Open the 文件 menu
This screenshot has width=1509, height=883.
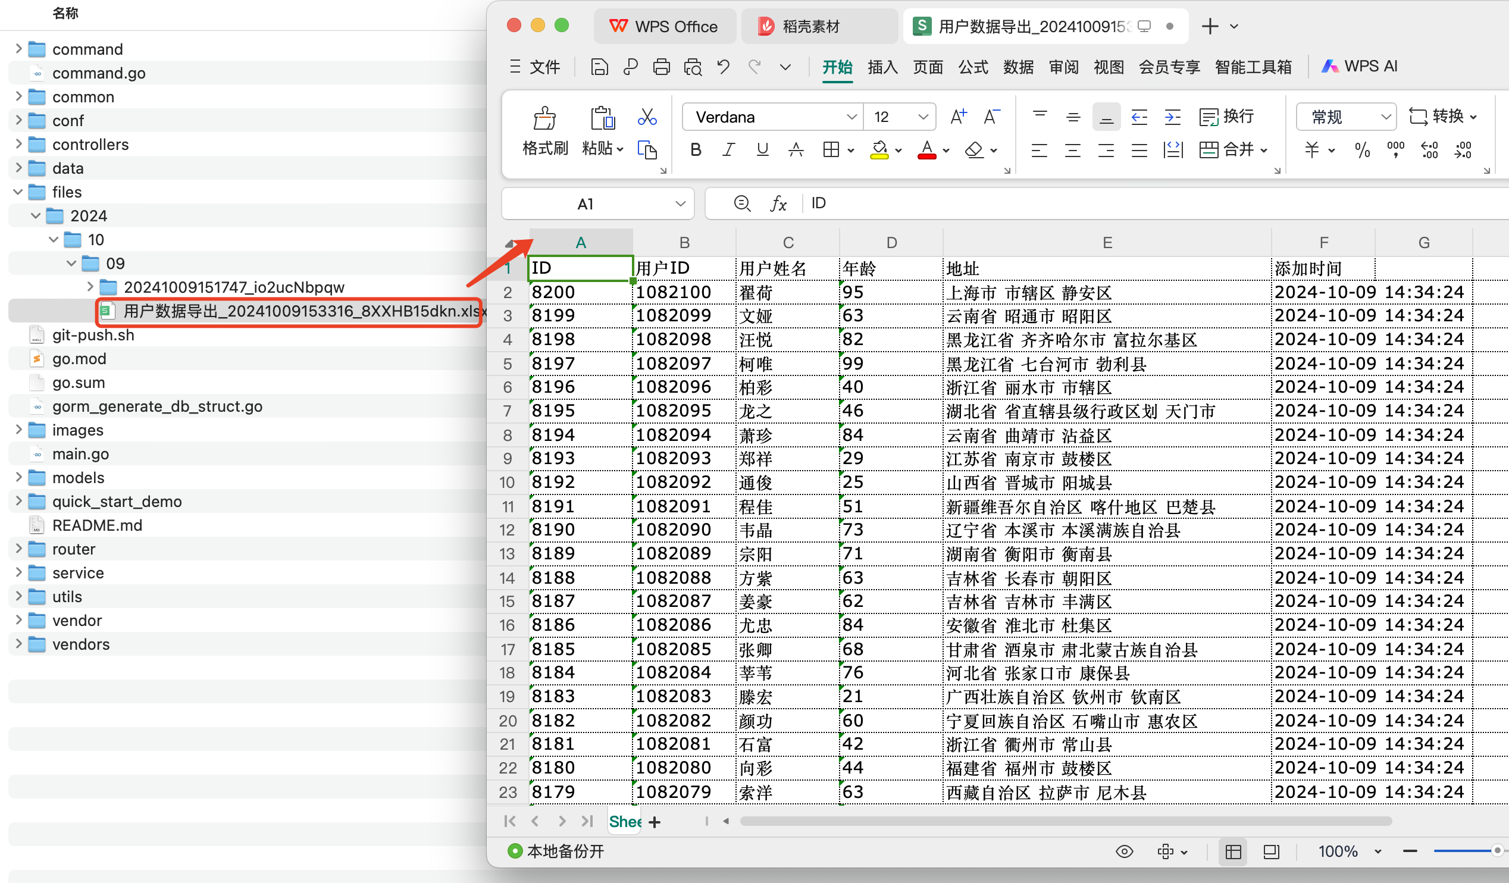pyautogui.click(x=536, y=67)
